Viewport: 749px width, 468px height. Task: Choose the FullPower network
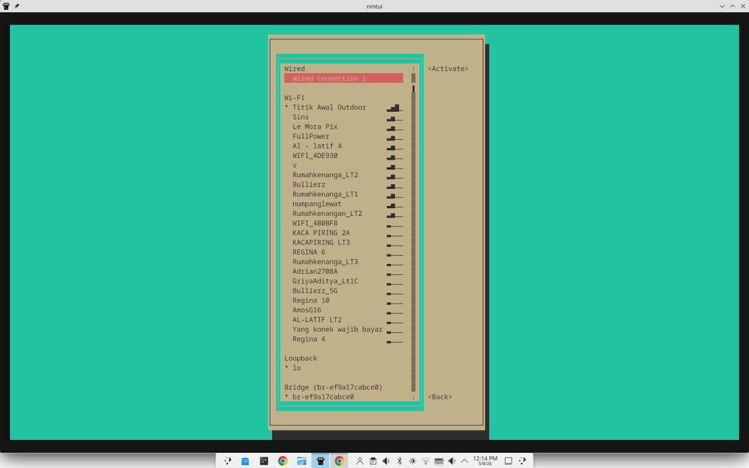(343, 136)
